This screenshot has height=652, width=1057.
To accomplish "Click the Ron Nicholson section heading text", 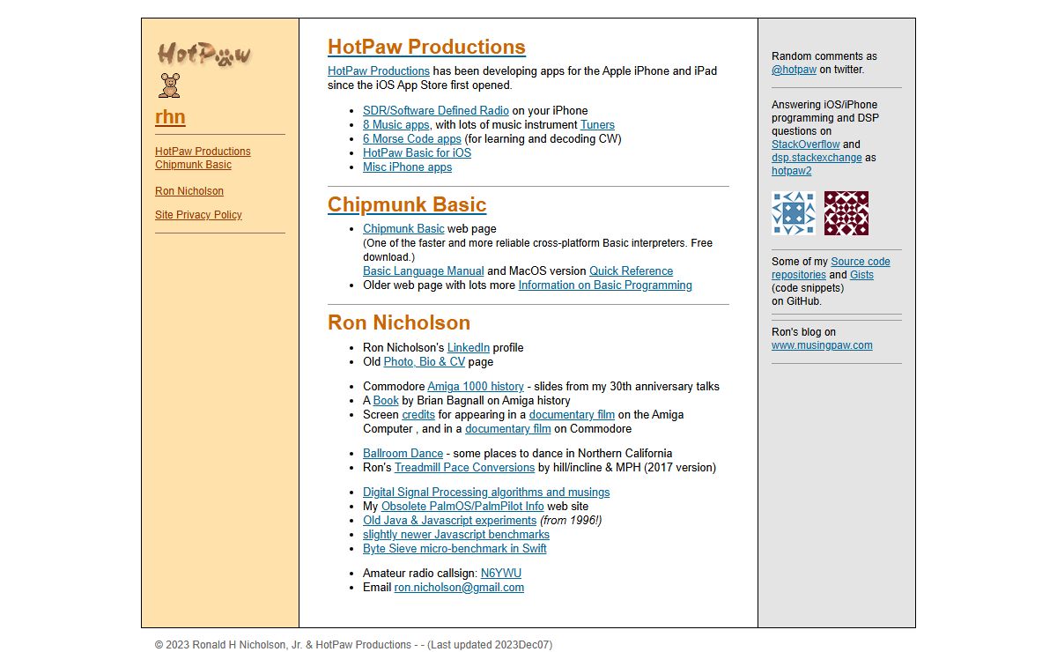I will [399, 322].
